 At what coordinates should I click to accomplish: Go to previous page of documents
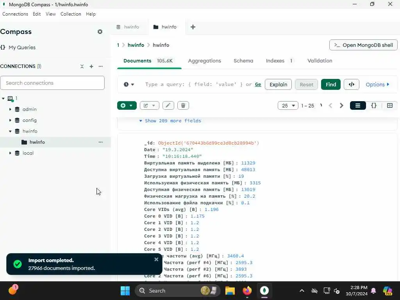(x=330, y=105)
